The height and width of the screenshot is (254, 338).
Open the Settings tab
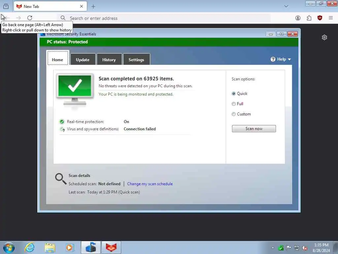tap(136, 59)
